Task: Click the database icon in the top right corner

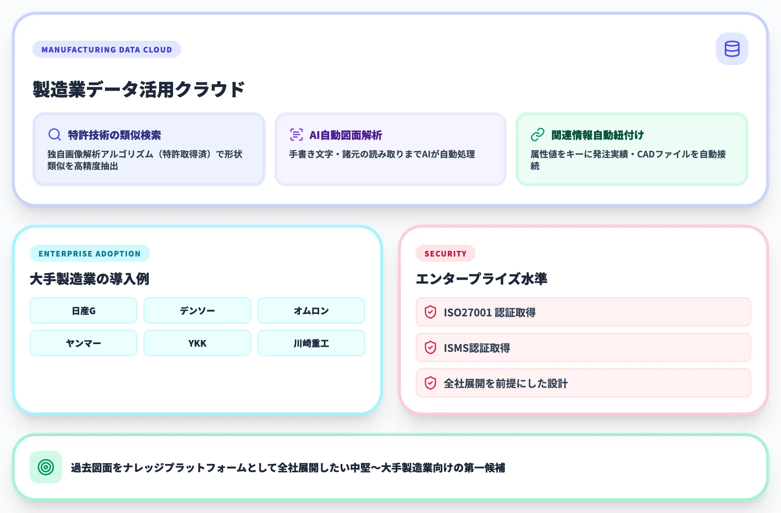Action: [732, 48]
